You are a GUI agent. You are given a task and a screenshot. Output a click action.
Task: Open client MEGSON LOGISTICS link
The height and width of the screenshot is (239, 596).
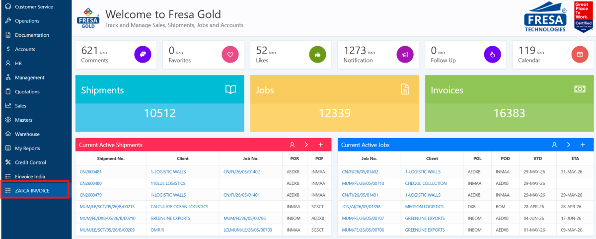(426, 206)
